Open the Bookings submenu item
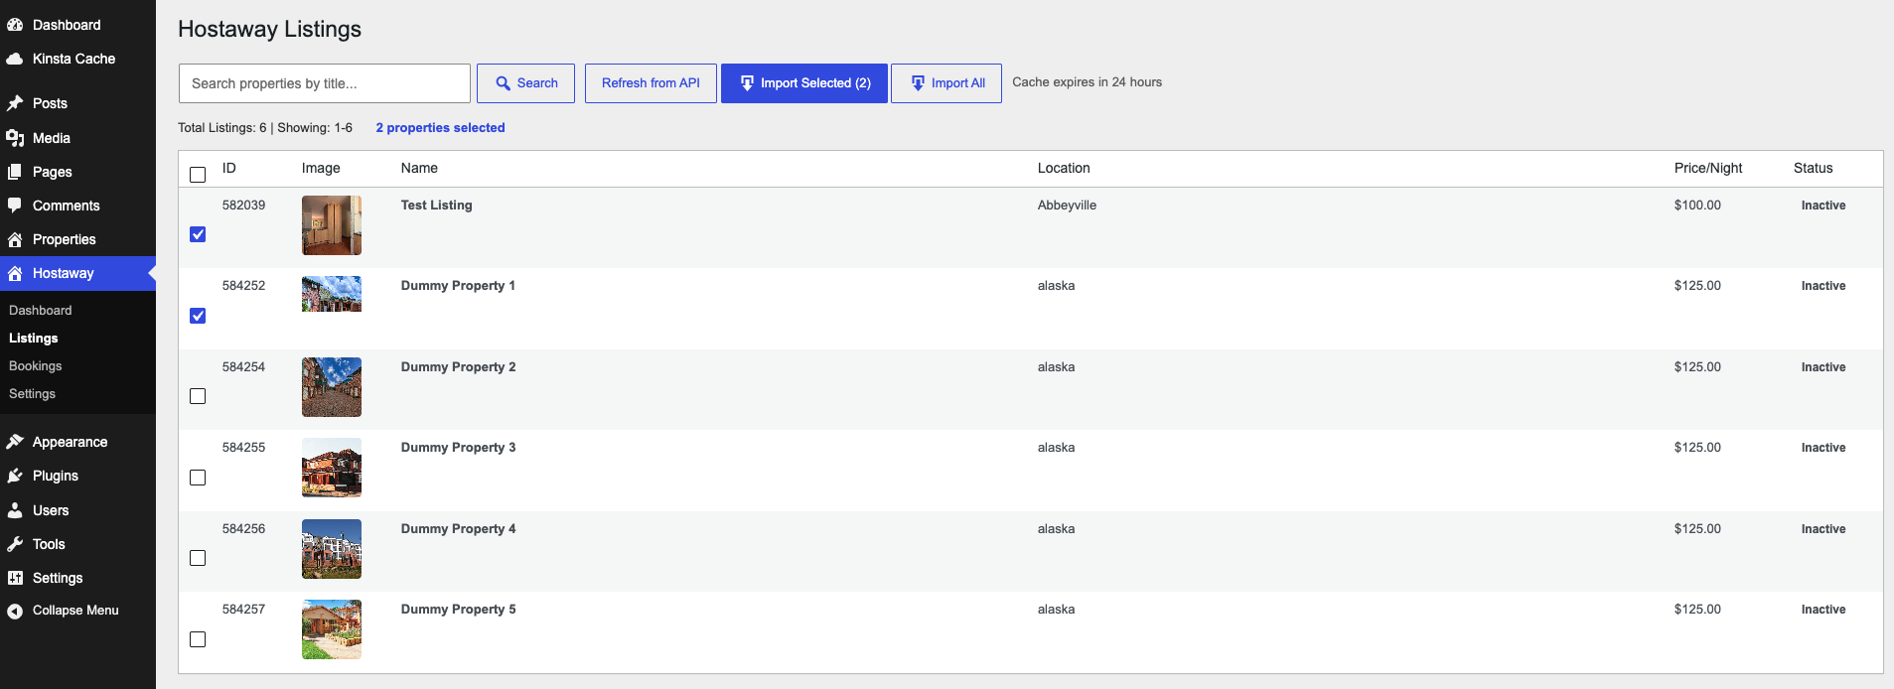 click(x=36, y=366)
